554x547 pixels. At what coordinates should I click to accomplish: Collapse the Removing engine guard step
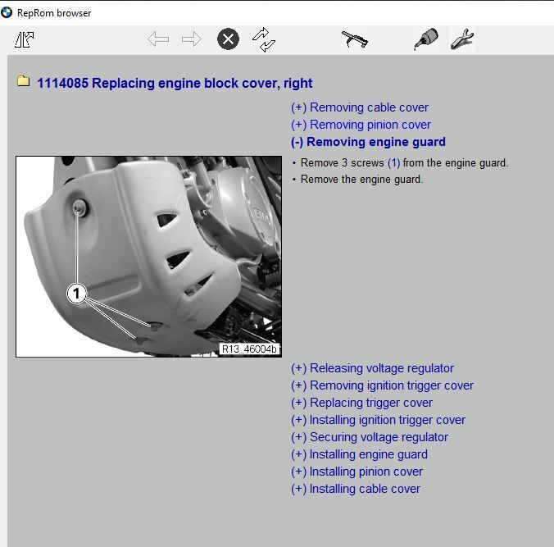click(x=368, y=142)
